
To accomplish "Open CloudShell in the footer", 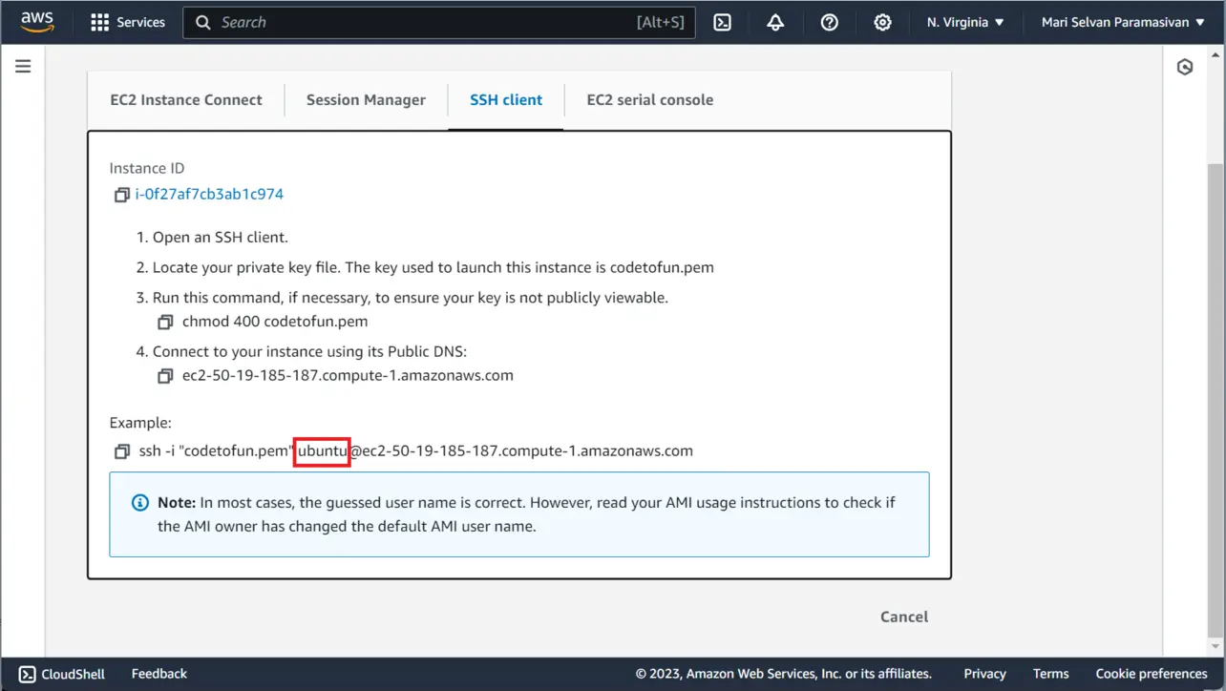I will (x=62, y=674).
